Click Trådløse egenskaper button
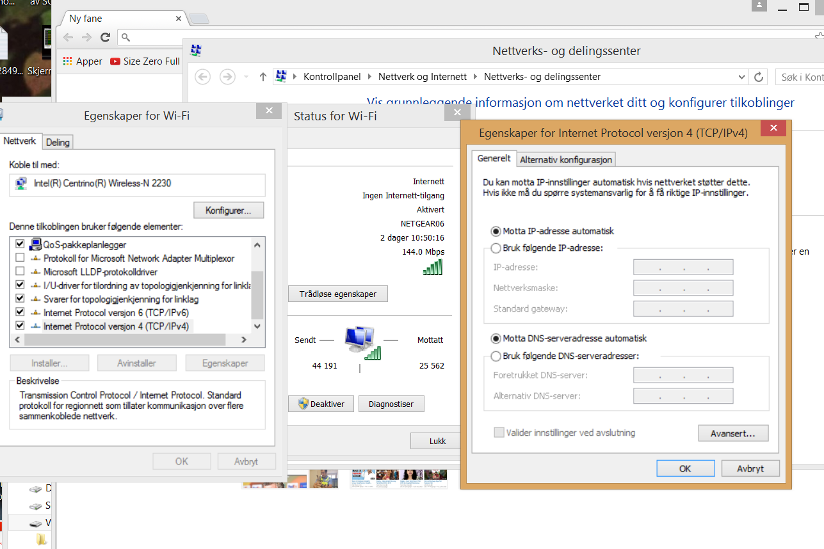Viewport: 824px width, 549px height. pyautogui.click(x=338, y=294)
